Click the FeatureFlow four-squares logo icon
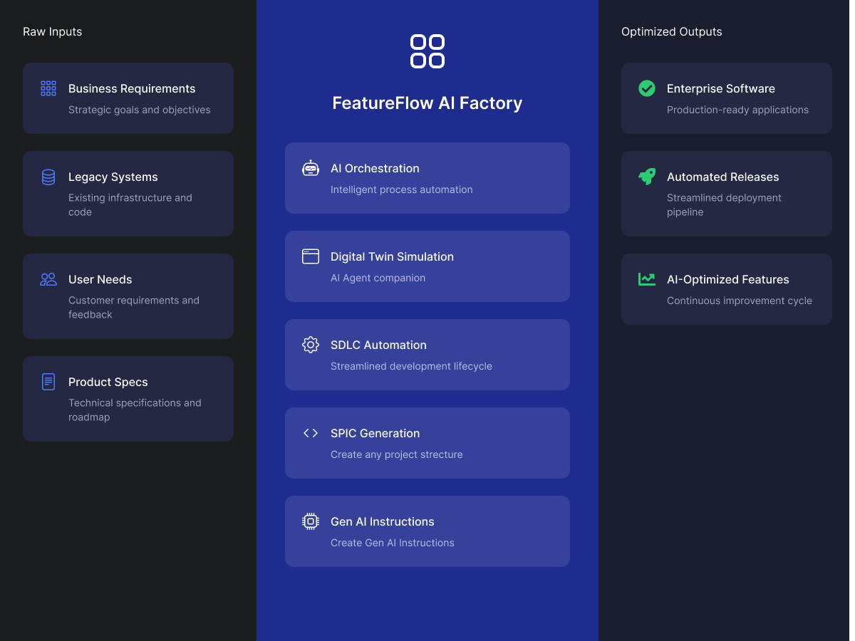The width and height of the screenshot is (855, 641). point(427,51)
